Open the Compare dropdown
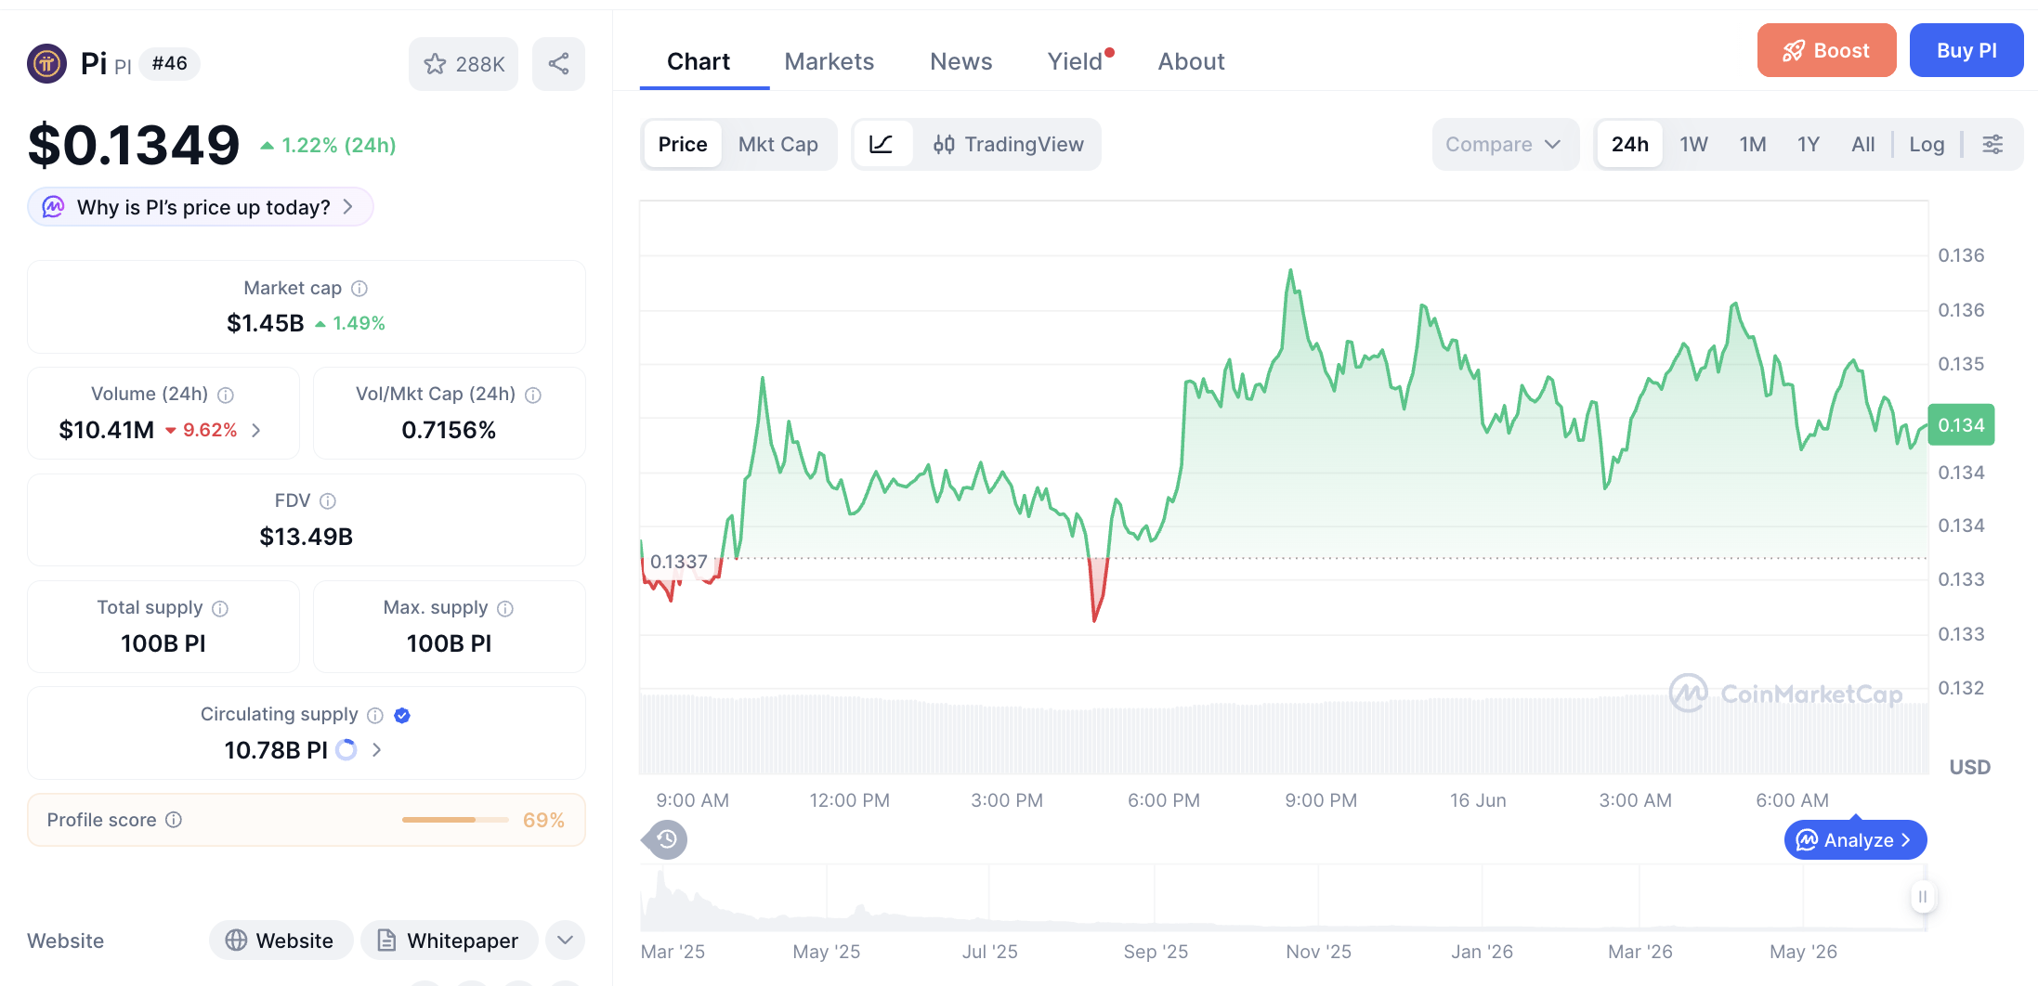The image size is (2038, 986). pyautogui.click(x=1505, y=144)
